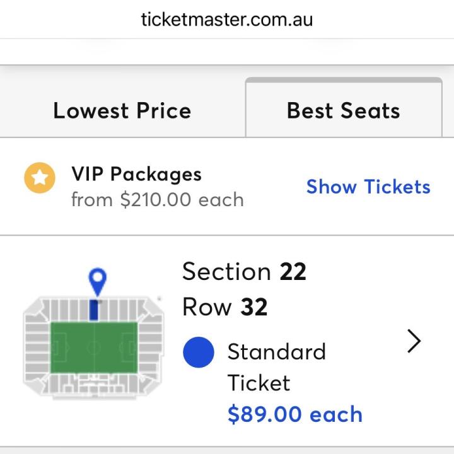Click the right stand of the stadium map
The image size is (454, 454).
(x=150, y=347)
